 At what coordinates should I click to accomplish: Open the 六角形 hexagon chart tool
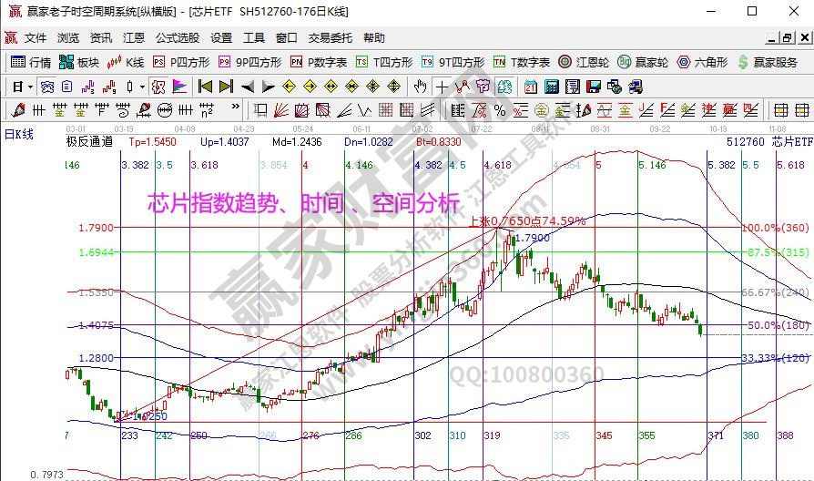pyautogui.click(x=702, y=62)
